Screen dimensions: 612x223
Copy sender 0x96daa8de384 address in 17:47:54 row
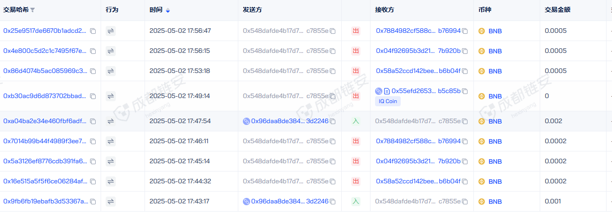[x=333, y=121]
